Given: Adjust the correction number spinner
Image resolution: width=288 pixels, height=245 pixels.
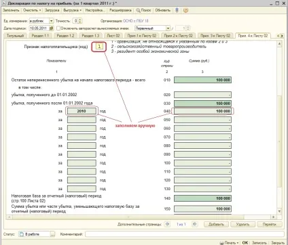Looking at the screenshot, I should pyautogui.click(x=187, y=28).
